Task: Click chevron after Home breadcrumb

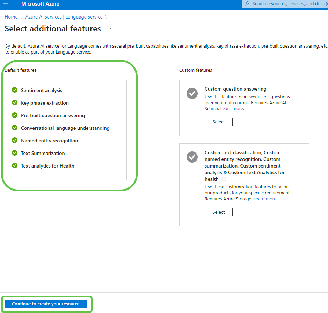Action: pyautogui.click(x=22, y=17)
